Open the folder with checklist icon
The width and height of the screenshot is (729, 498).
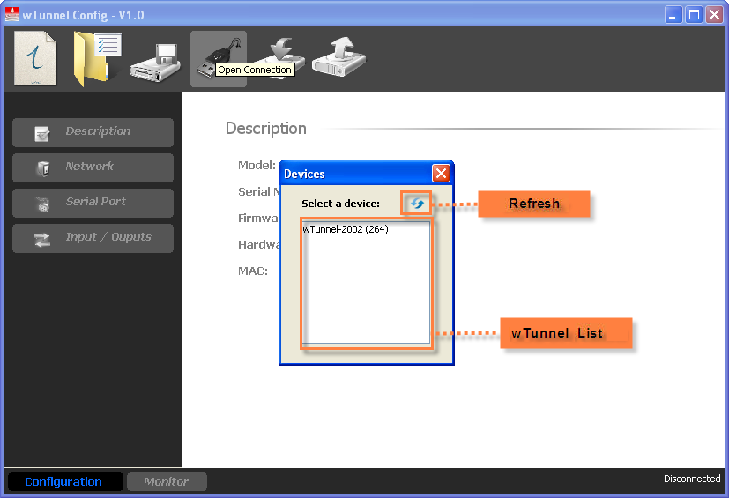pos(95,59)
